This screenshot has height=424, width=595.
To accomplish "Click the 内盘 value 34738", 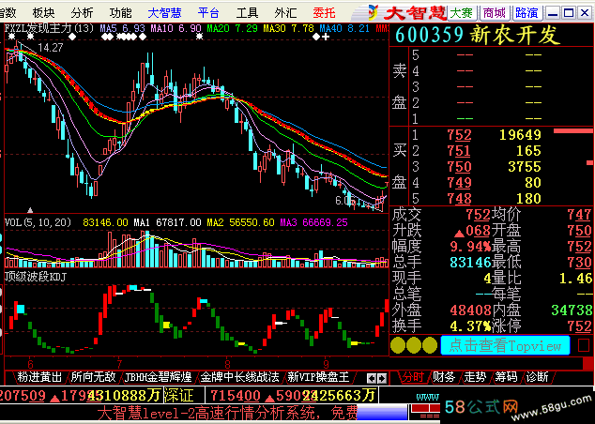I will pyautogui.click(x=572, y=310).
